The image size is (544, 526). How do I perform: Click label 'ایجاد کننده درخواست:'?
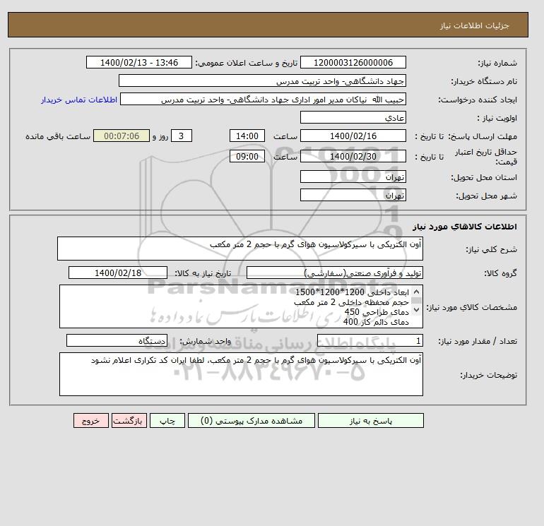[478, 100]
